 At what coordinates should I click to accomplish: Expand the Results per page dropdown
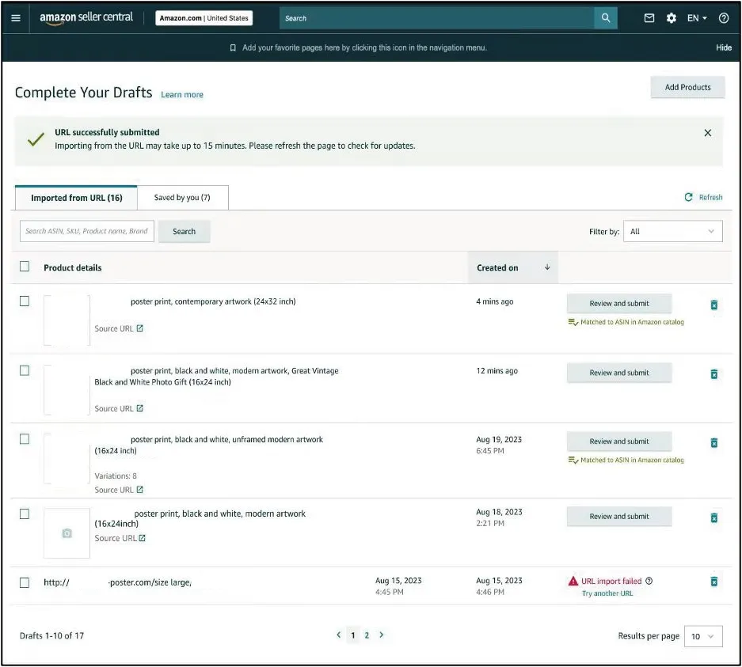[703, 636]
